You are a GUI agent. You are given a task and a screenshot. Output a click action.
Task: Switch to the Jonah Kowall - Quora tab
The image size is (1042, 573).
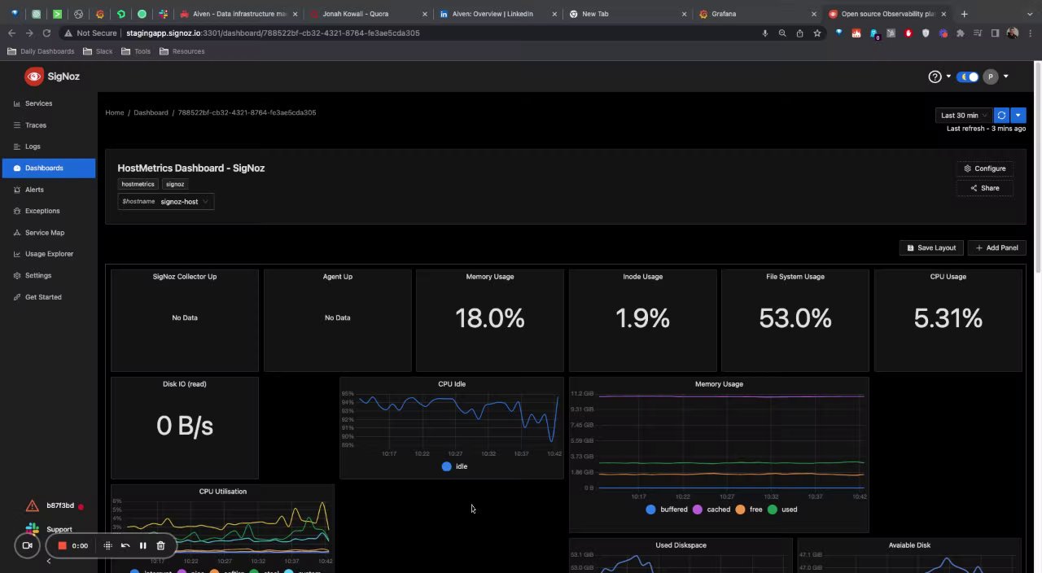(x=367, y=14)
